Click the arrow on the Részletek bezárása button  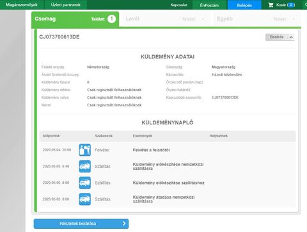pyautogui.click(x=124, y=224)
